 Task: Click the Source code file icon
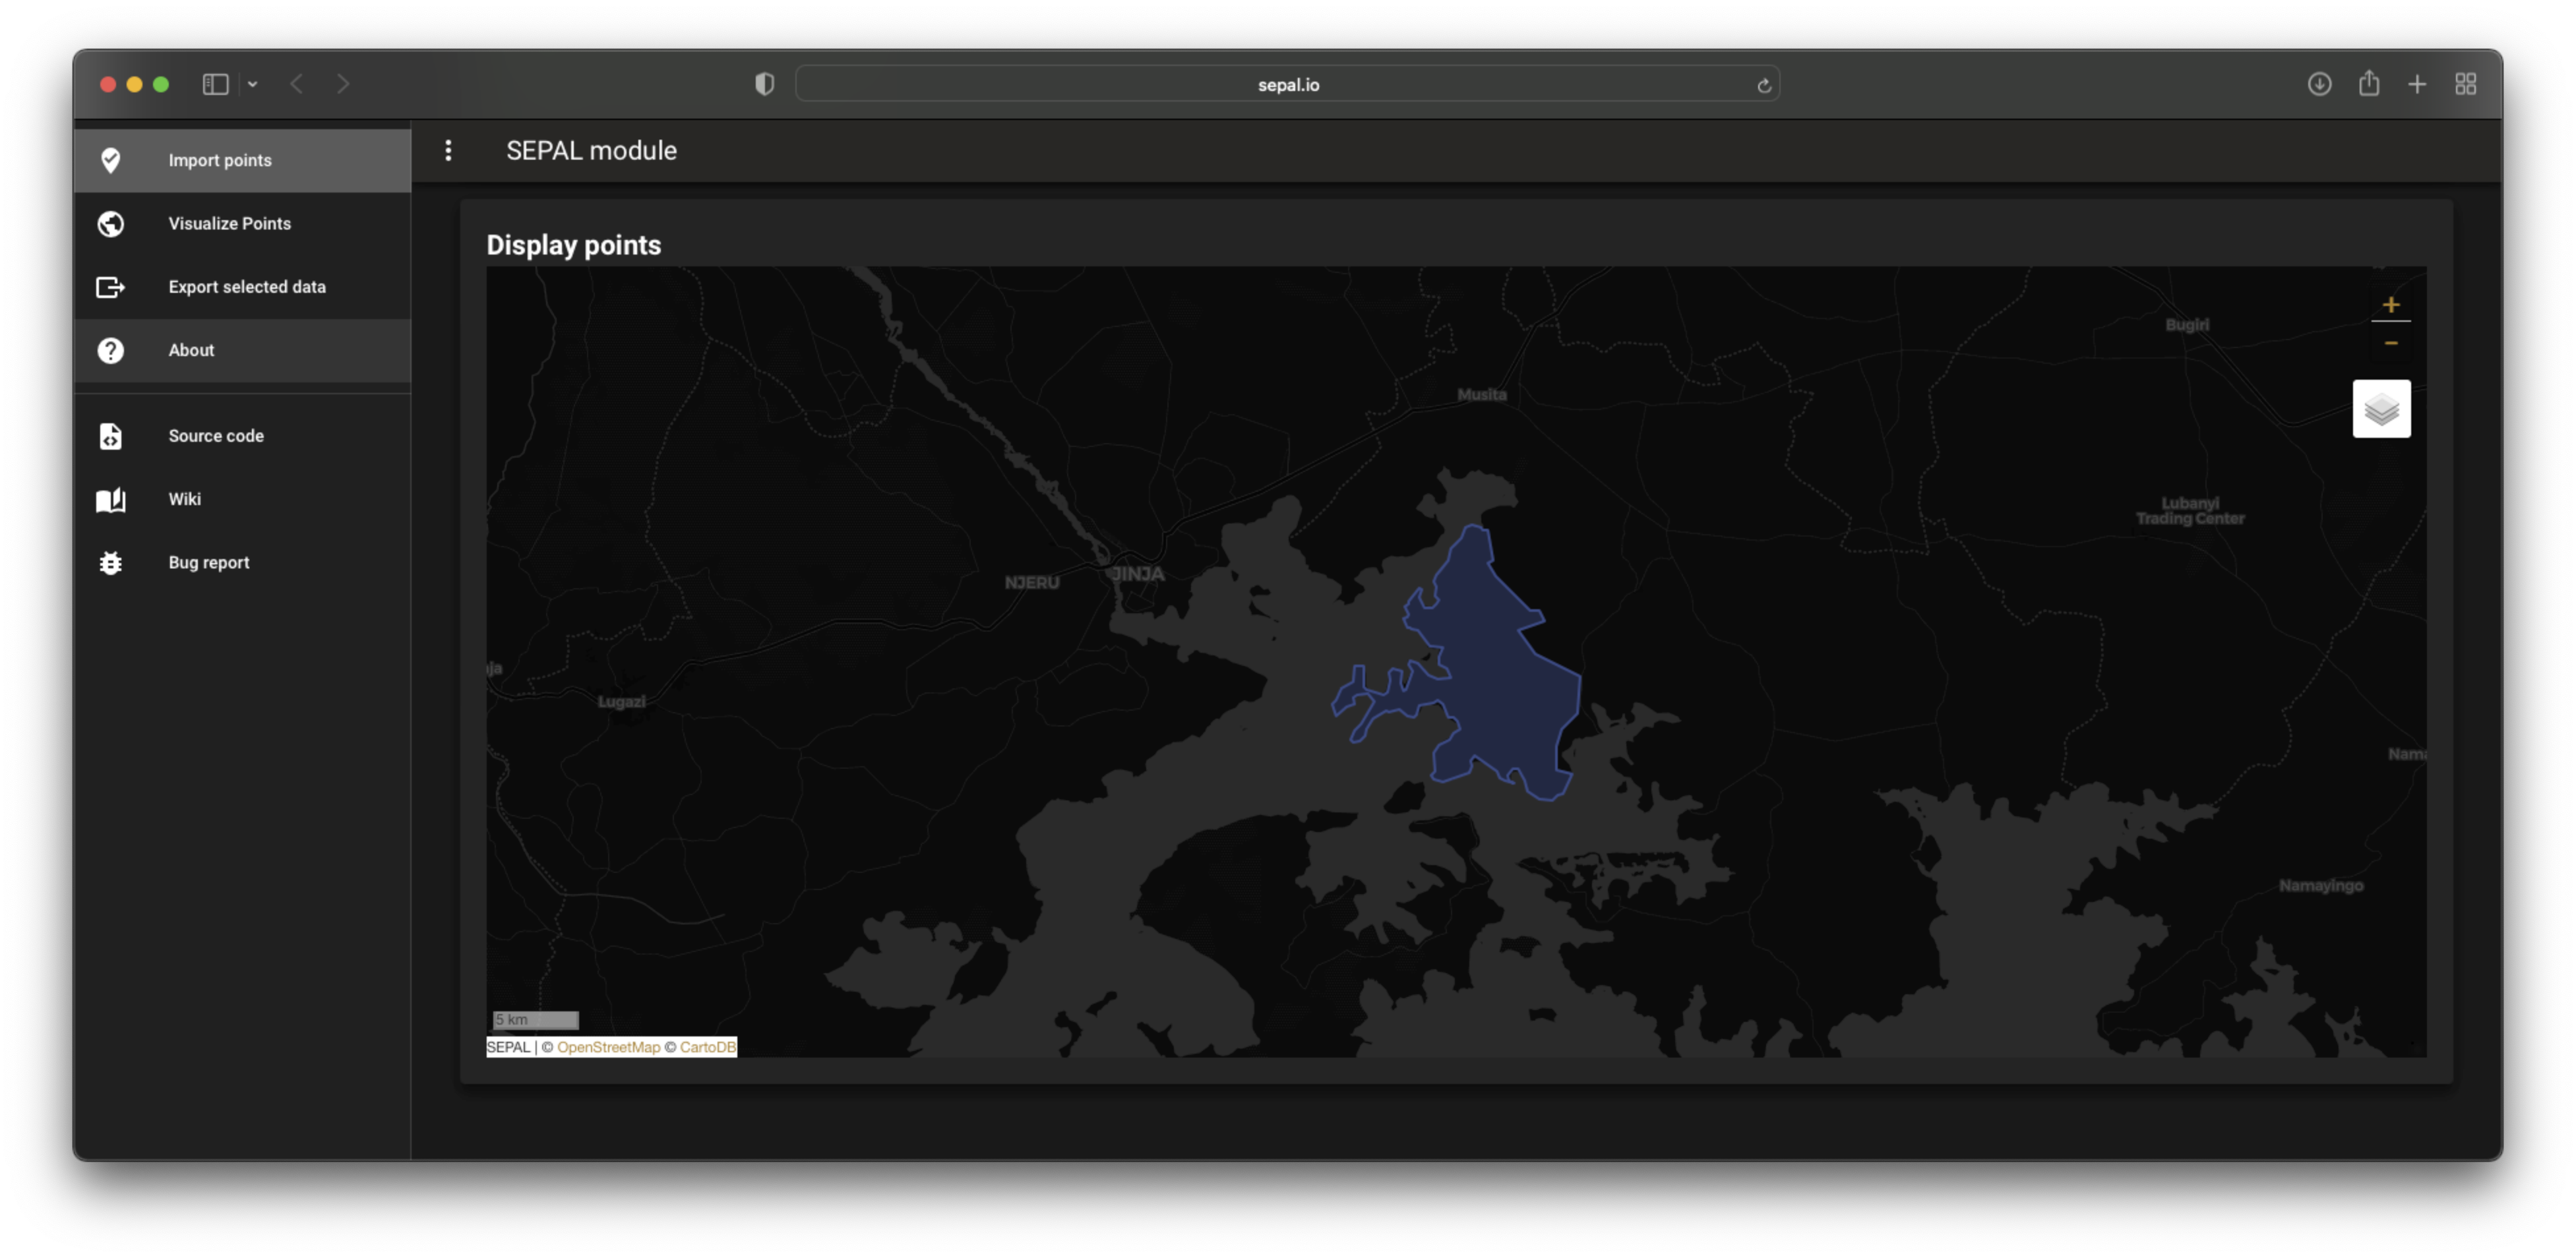click(x=110, y=436)
